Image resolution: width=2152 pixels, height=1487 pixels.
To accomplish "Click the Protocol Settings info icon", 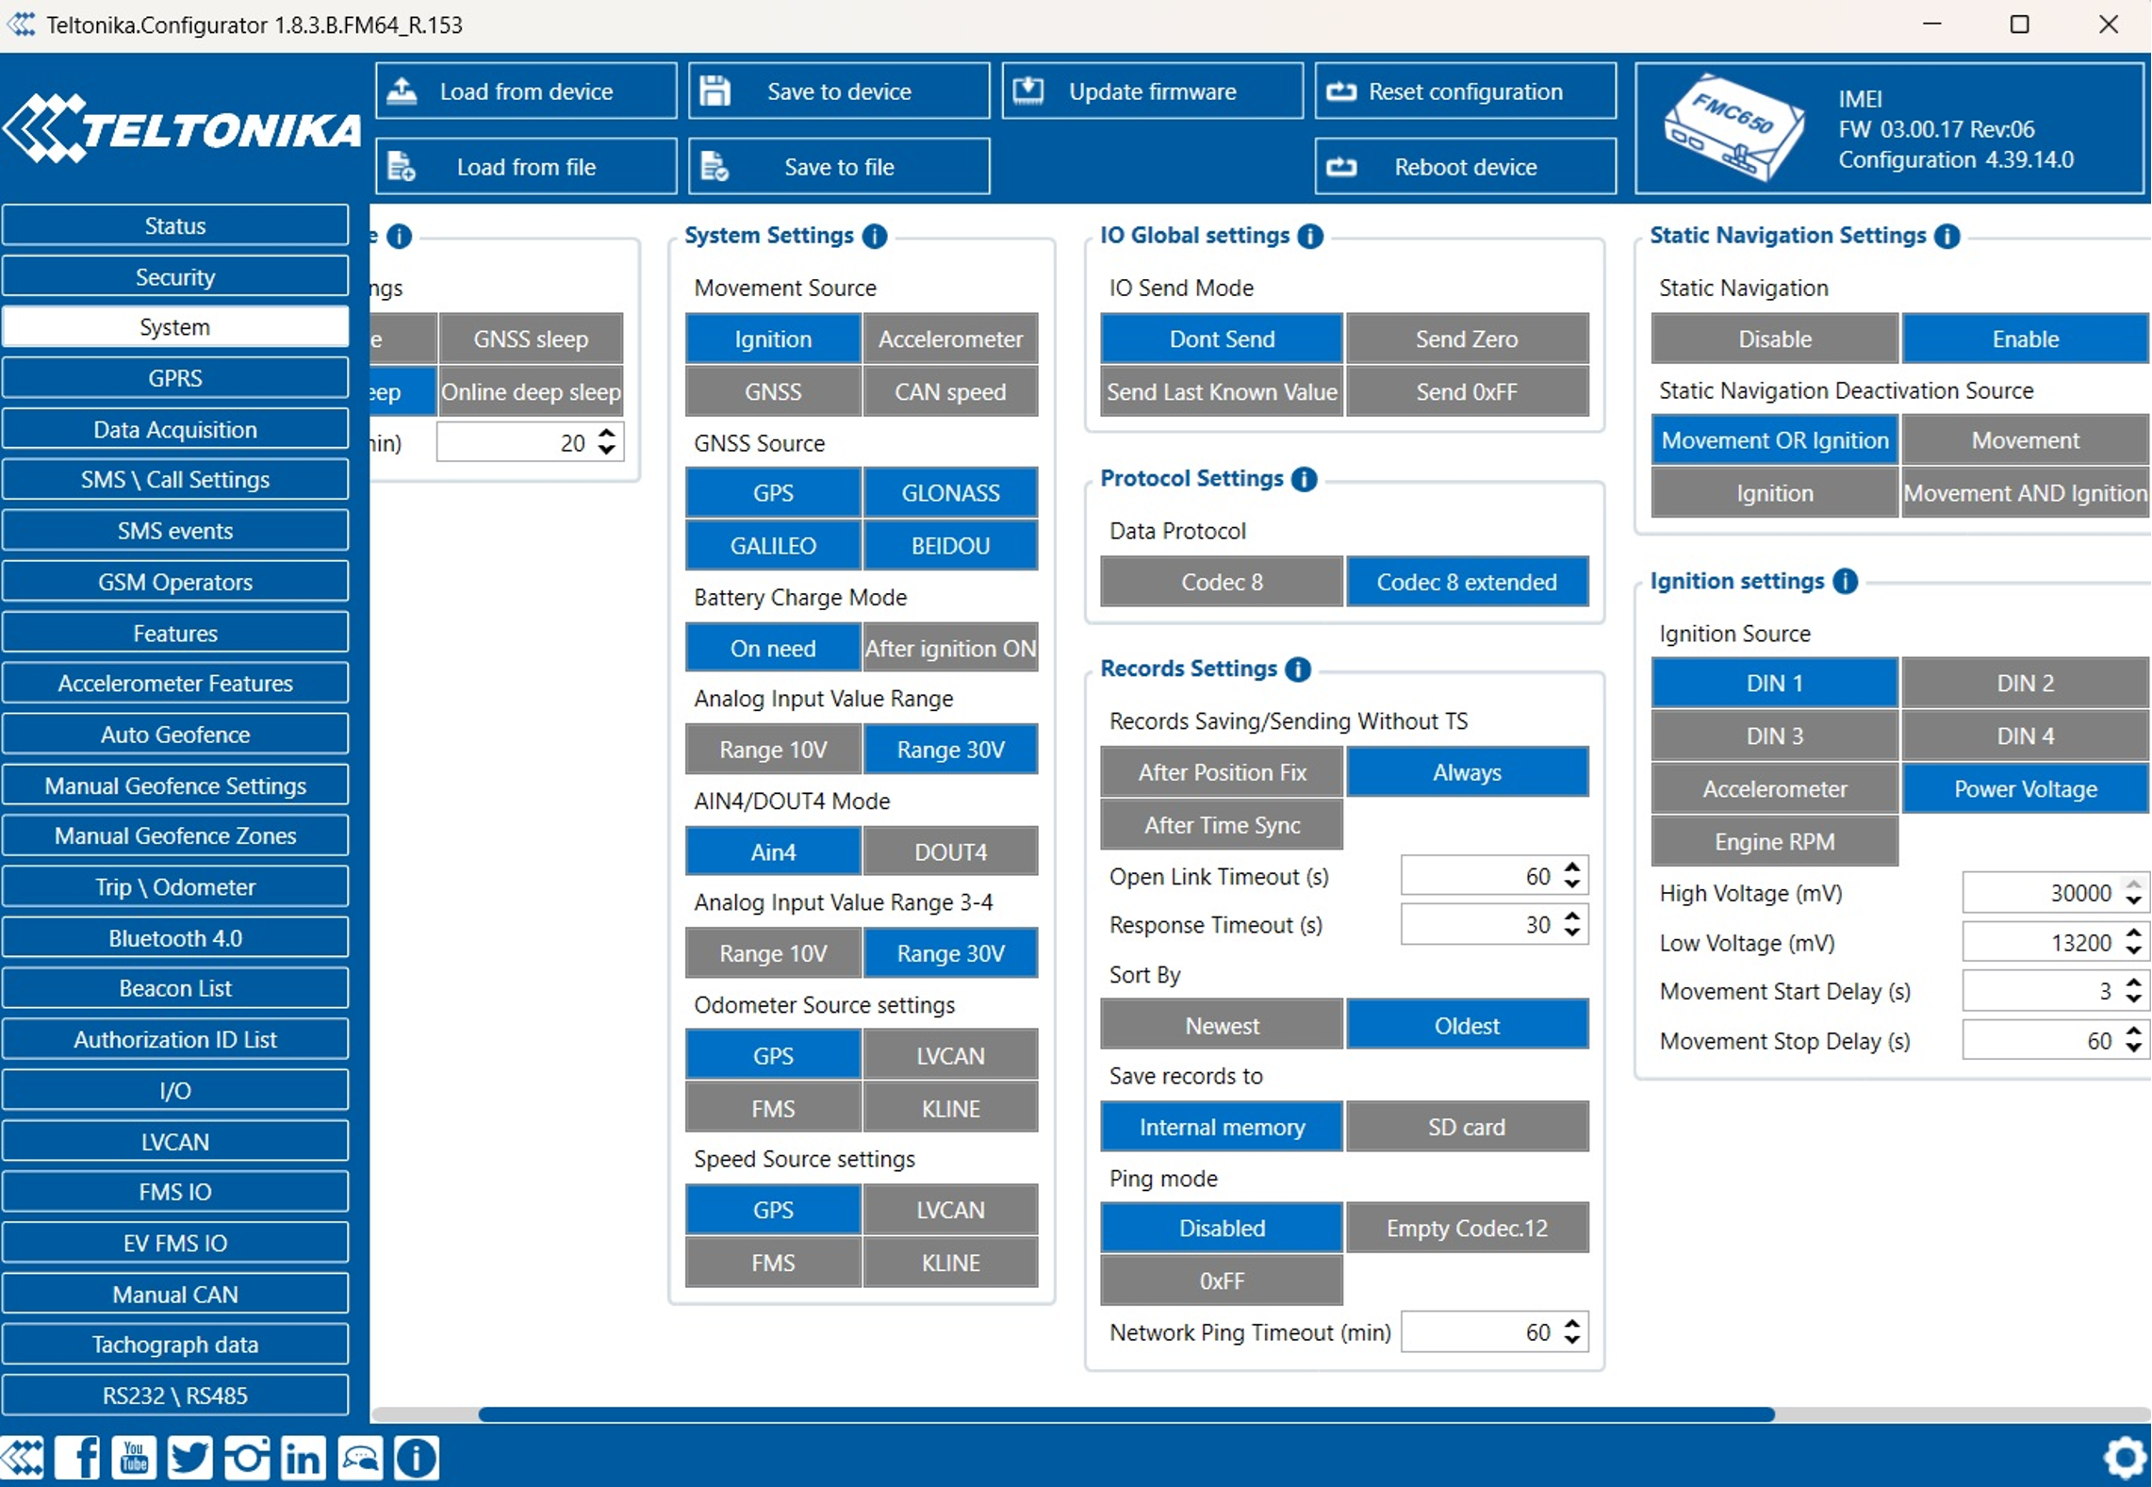I will [1305, 479].
